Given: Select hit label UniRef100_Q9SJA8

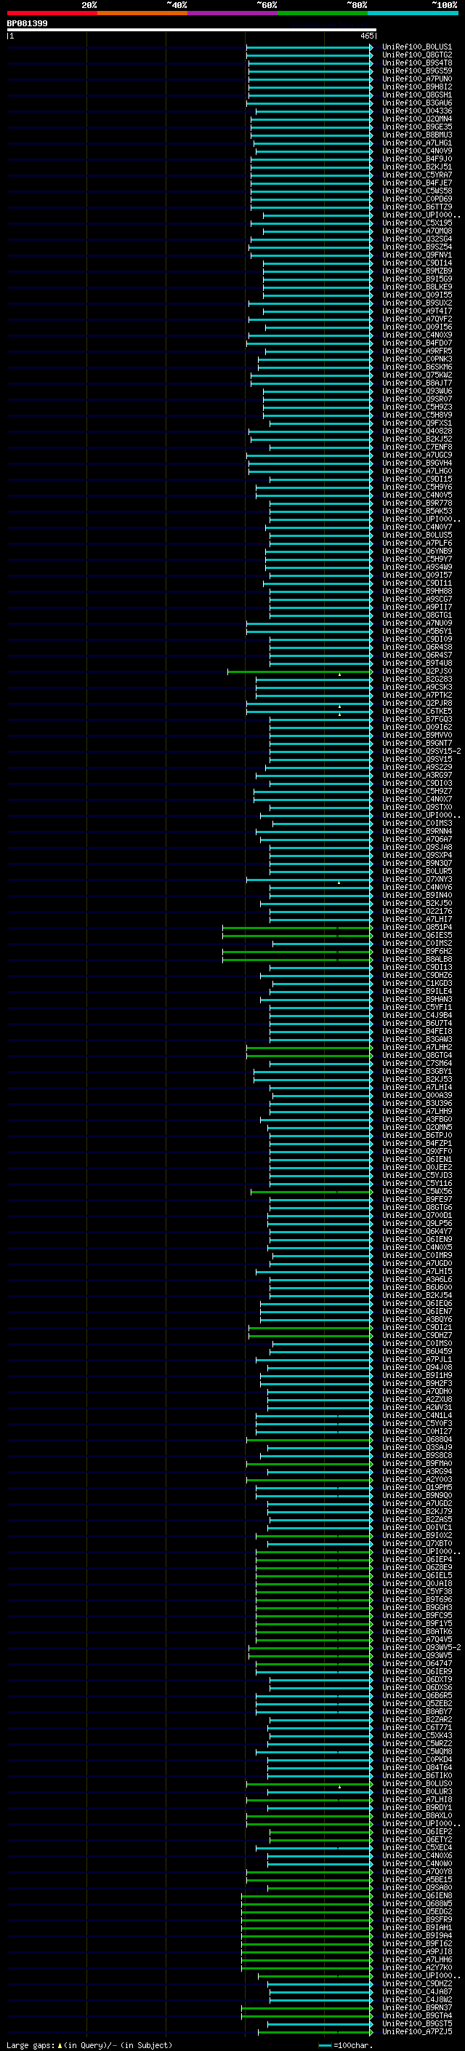Looking at the screenshot, I should point(416,847).
